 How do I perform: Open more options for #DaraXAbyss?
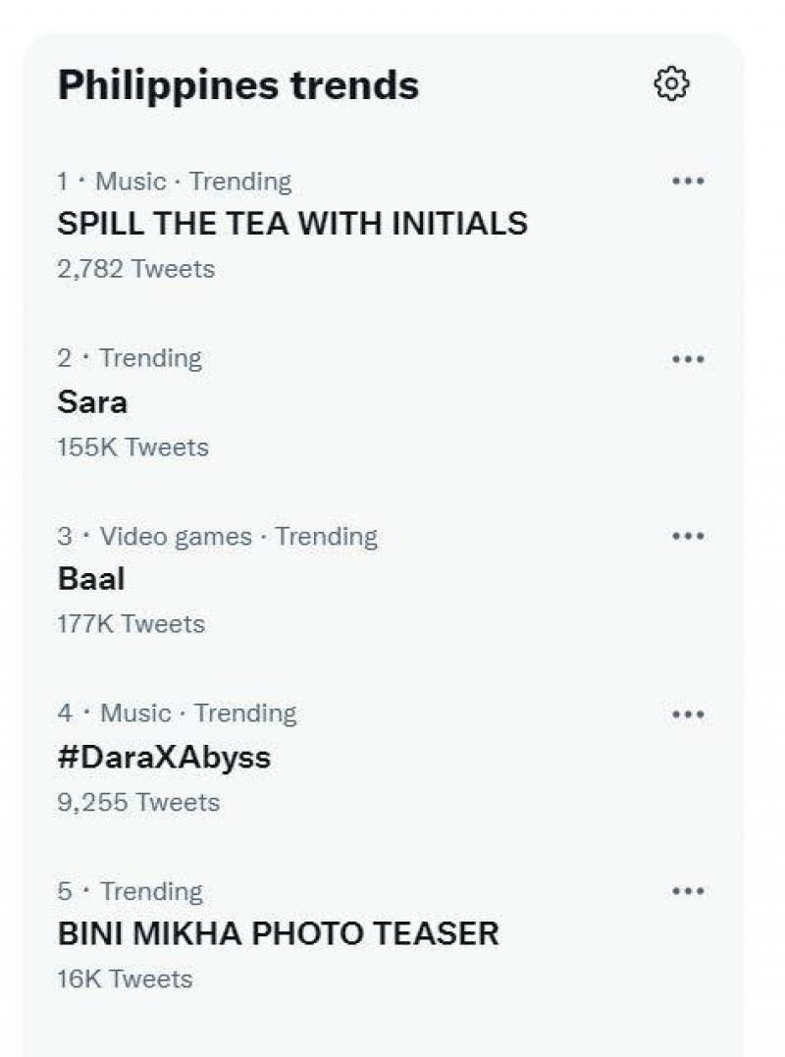click(x=688, y=713)
